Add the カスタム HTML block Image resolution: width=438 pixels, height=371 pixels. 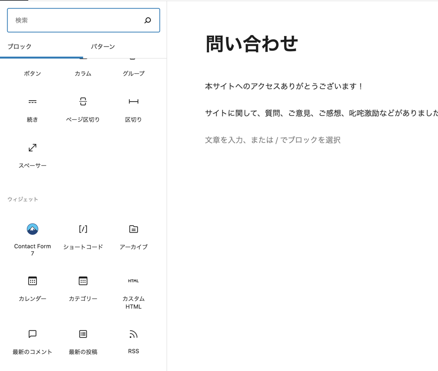click(133, 291)
